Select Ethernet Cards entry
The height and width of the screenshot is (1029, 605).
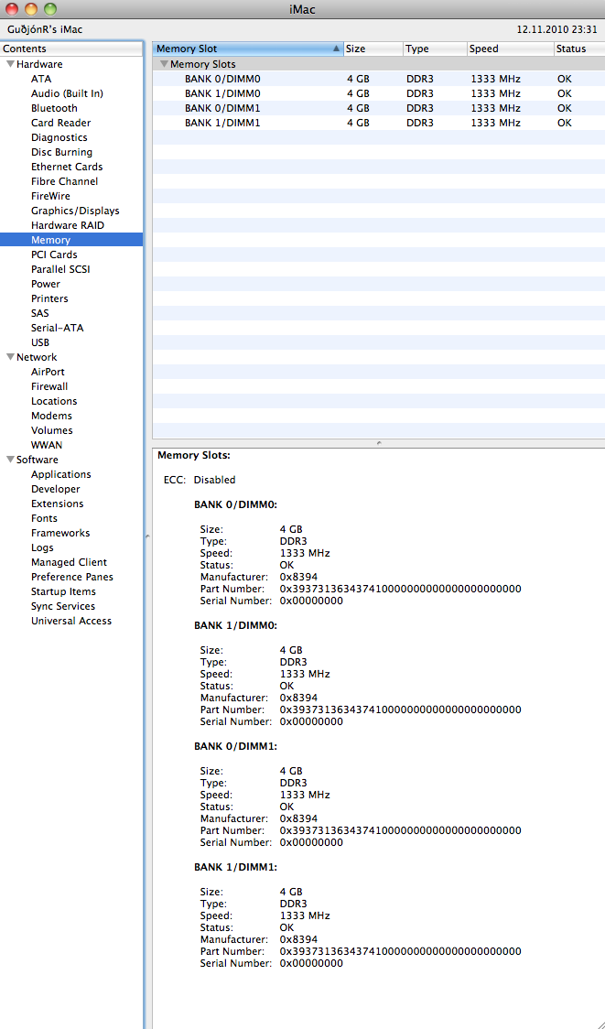tap(67, 167)
